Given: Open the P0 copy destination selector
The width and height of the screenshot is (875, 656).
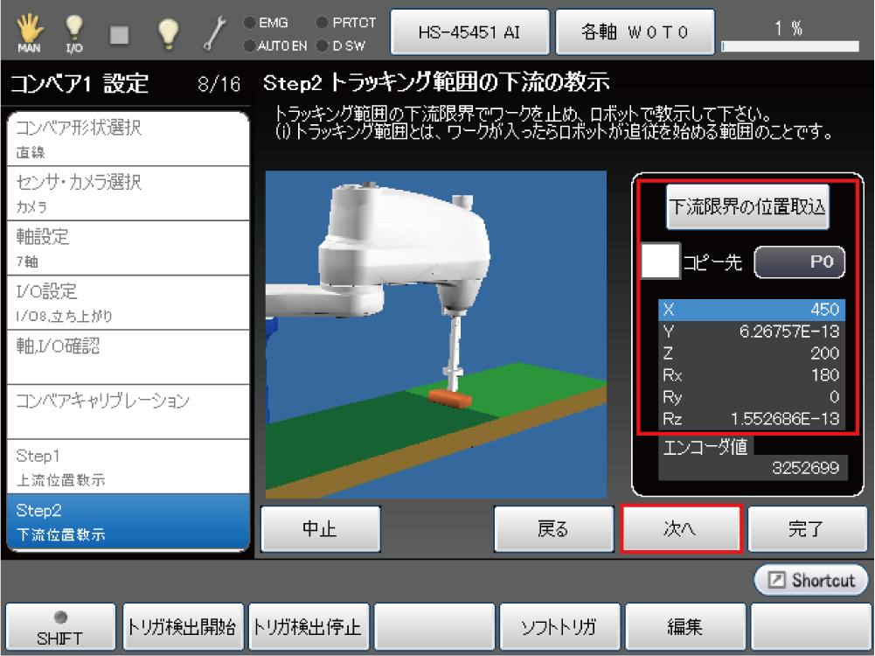Looking at the screenshot, I should coord(799,262).
